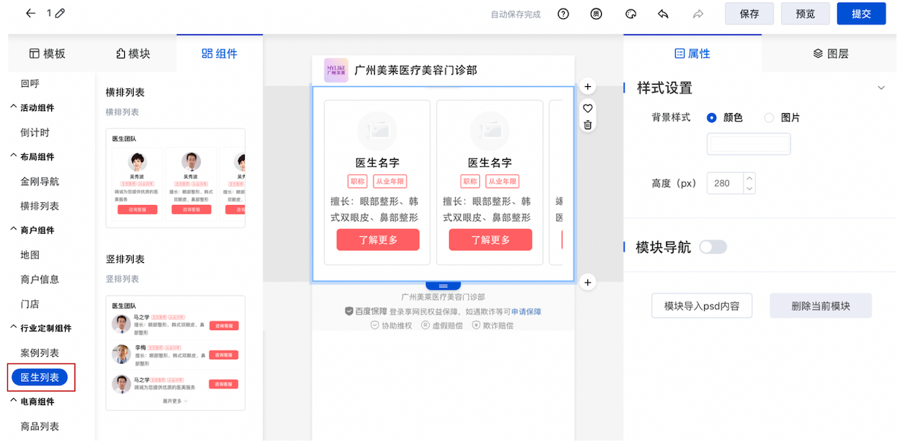Click the redo arrow icon
This screenshot has height=446, width=908.
pos(698,14)
